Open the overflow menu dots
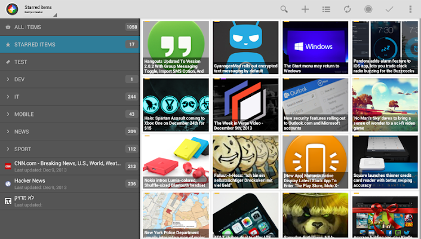Viewport: 421px width, 239px height. click(x=410, y=10)
